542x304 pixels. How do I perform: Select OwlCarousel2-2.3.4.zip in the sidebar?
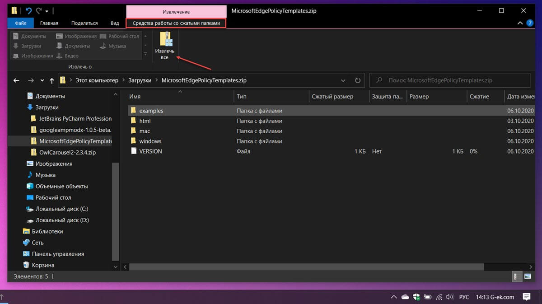67,153
